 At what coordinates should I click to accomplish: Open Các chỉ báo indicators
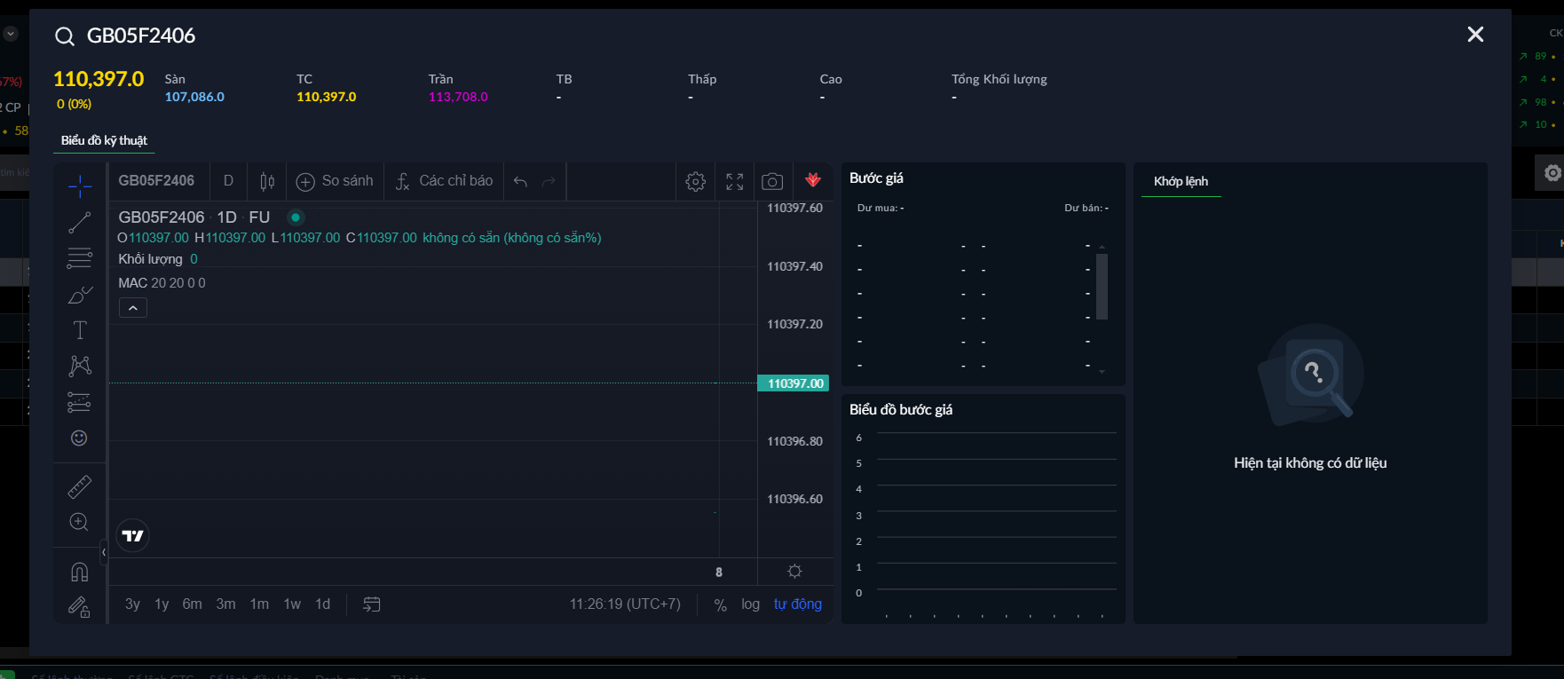tap(444, 181)
